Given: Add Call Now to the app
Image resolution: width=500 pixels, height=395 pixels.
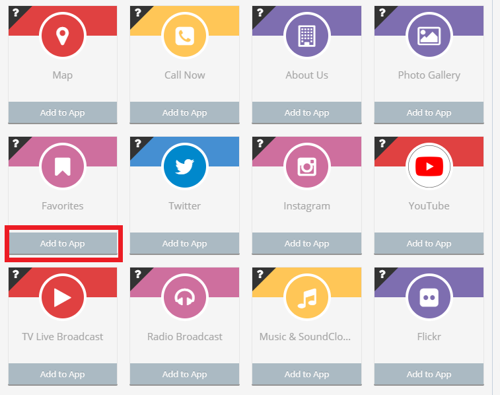Looking at the screenshot, I should tap(185, 112).
